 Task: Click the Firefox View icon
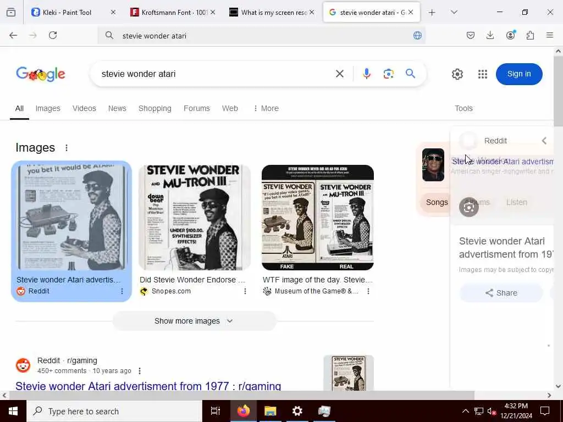[11, 13]
